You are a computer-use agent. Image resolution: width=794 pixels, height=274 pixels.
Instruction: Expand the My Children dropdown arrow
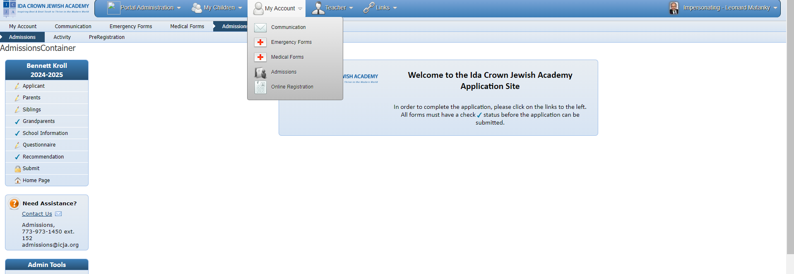(x=240, y=8)
